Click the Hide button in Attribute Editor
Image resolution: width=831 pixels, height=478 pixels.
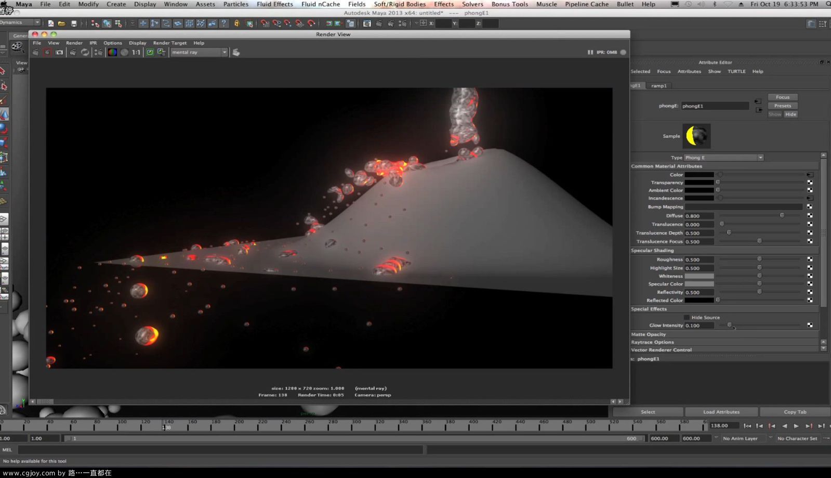[x=790, y=114]
